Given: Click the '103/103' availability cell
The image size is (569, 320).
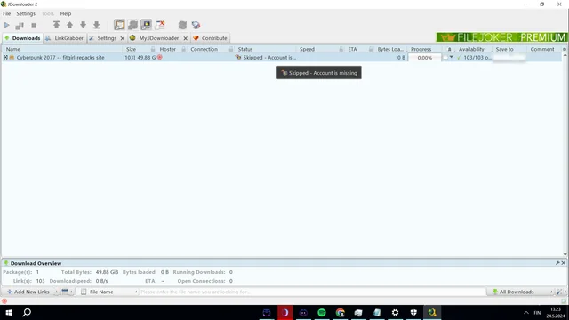Looking at the screenshot, I should [474, 57].
